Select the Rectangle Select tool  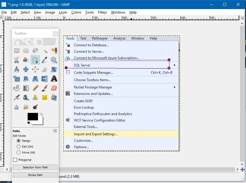tap(17, 51)
